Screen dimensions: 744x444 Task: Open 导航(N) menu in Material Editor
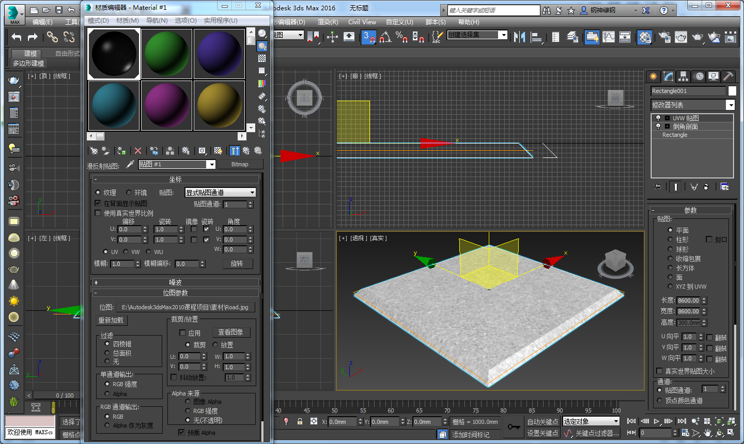coord(157,20)
